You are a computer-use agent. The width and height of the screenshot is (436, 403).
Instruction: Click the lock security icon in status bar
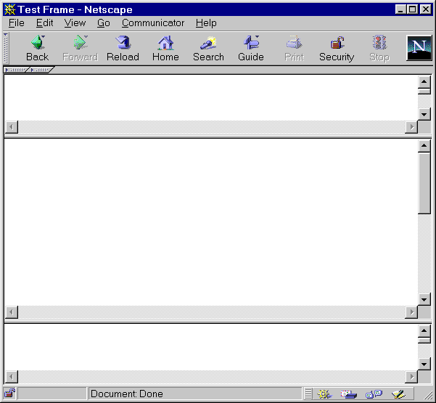(10, 394)
